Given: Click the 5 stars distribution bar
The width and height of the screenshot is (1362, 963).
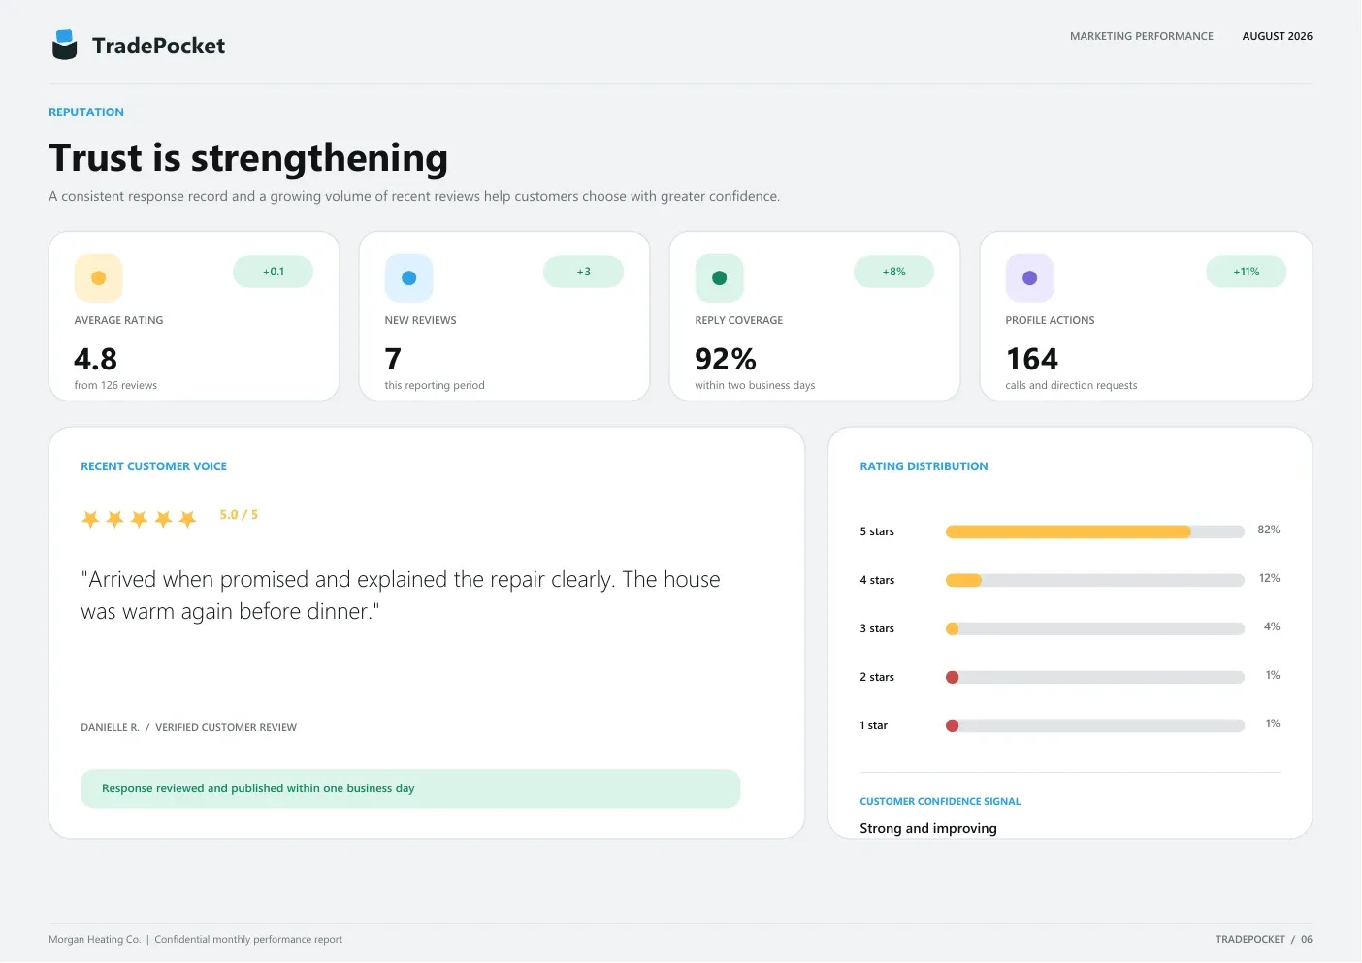Looking at the screenshot, I should [1094, 531].
